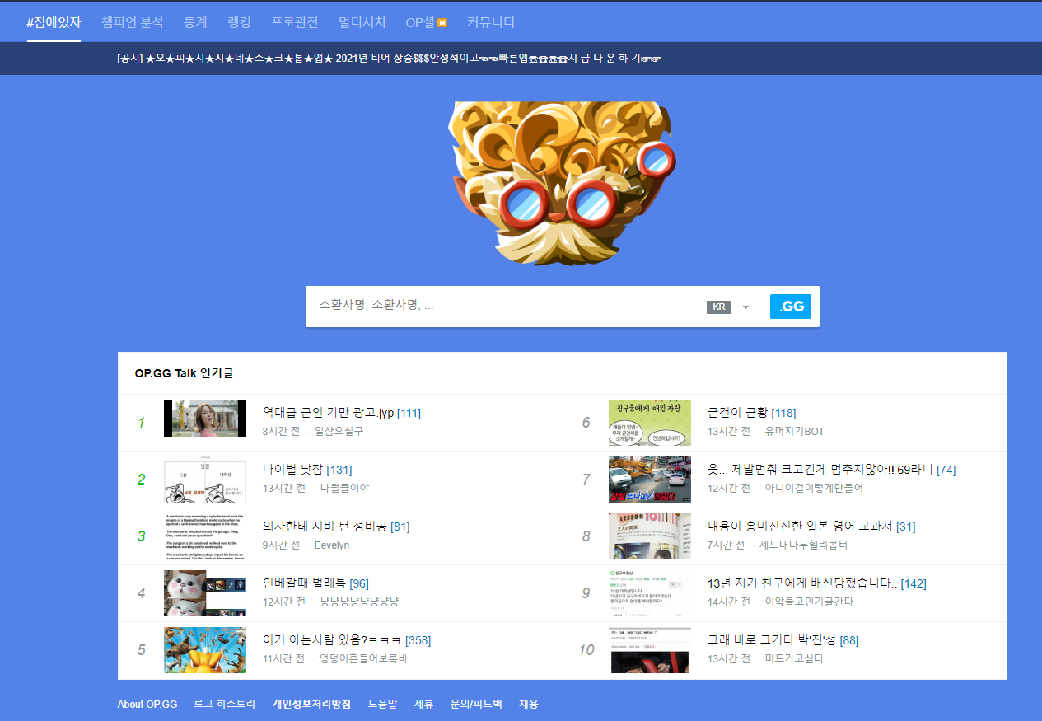Image resolution: width=1042 pixels, height=721 pixels.
Task: Click thumbnail of 제발멈춰 post
Action: point(650,479)
